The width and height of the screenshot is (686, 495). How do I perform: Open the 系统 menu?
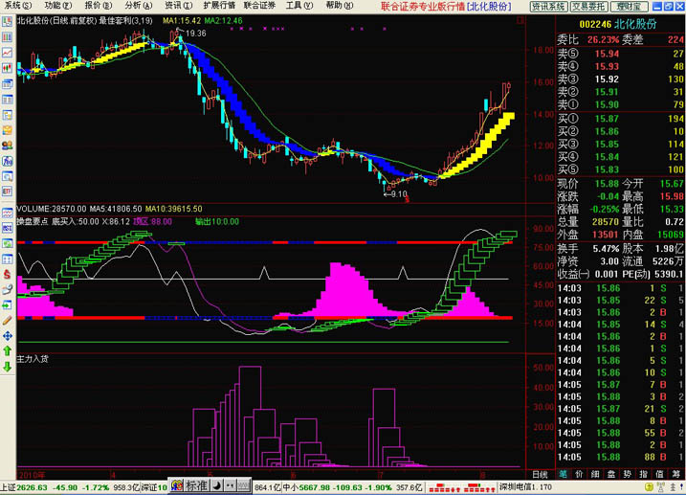18,6
